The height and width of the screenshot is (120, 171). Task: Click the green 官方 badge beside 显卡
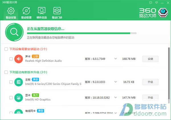click(x=35, y=95)
